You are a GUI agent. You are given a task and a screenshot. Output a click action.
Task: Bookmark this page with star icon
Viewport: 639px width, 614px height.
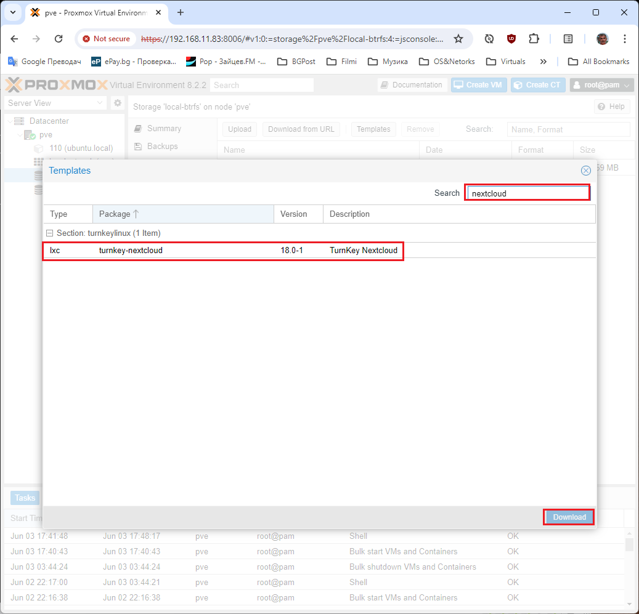coord(458,39)
